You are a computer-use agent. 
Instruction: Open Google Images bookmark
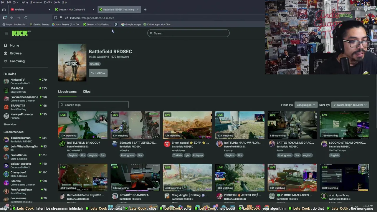(131, 24)
